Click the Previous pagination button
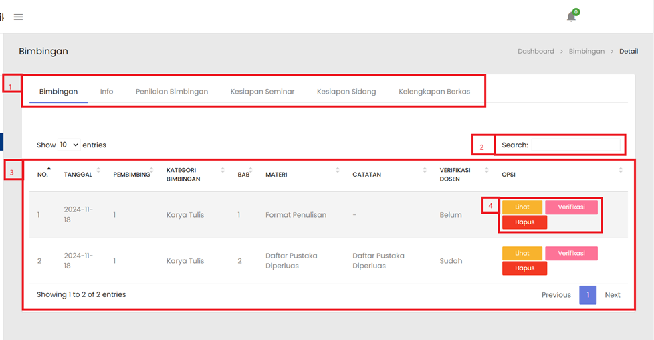The height and width of the screenshot is (340, 654). [556, 295]
